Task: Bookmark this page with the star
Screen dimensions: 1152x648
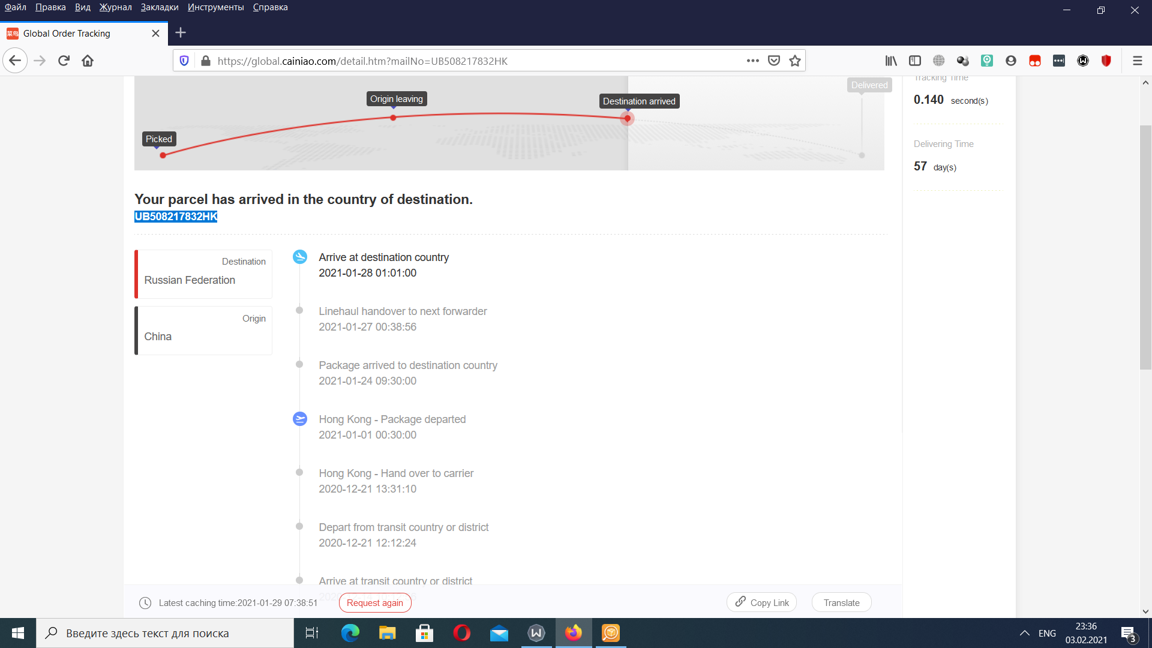Action: pyautogui.click(x=795, y=61)
